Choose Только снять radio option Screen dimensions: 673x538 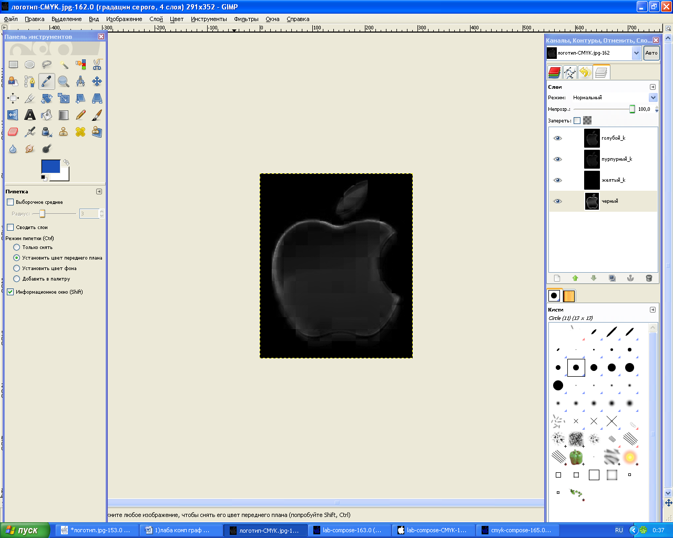pos(17,247)
